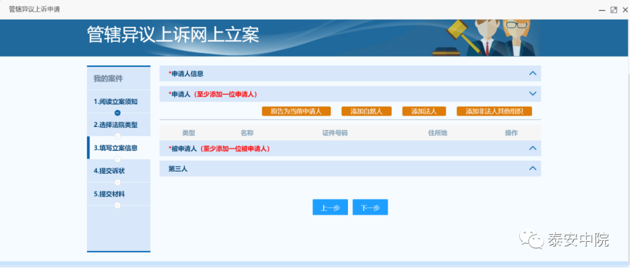This screenshot has width=630, height=268.
Task: Click the step indicator under 提交诉状
Action: pos(117,182)
